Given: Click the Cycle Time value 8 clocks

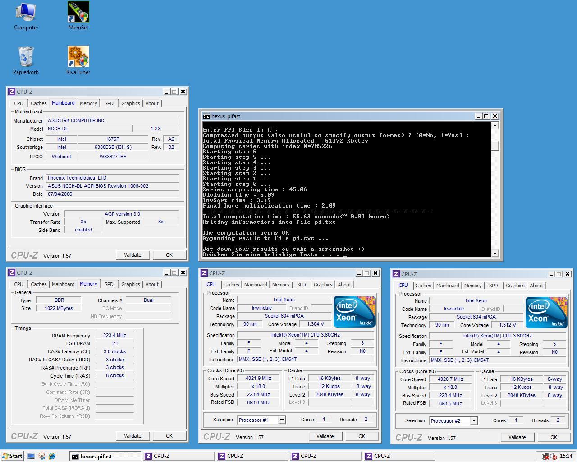Looking at the screenshot, I should click(114, 375).
